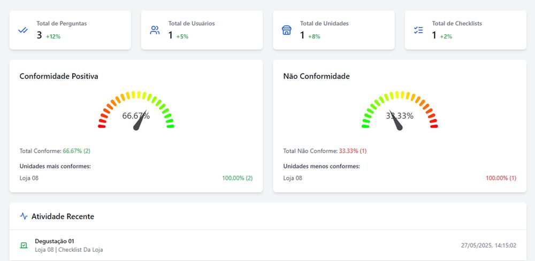Click Total Conforme 66.67% (2) text

(x=55, y=151)
